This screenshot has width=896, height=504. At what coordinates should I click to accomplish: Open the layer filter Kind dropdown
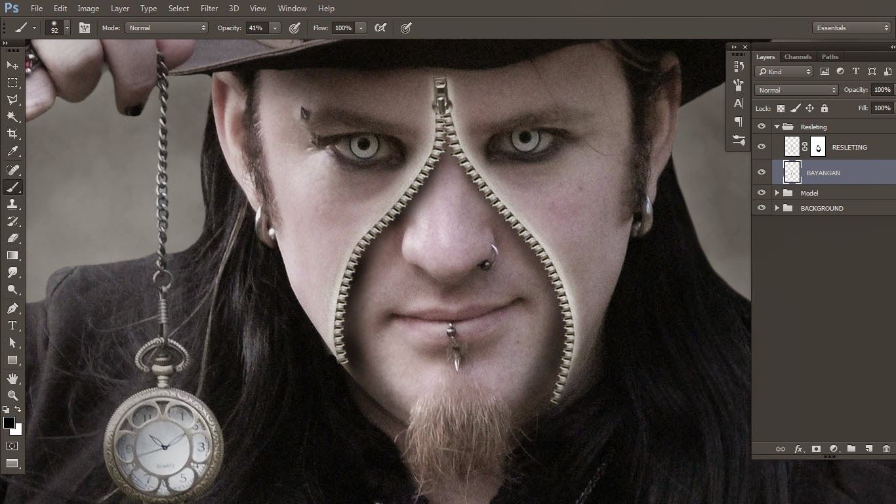click(784, 72)
